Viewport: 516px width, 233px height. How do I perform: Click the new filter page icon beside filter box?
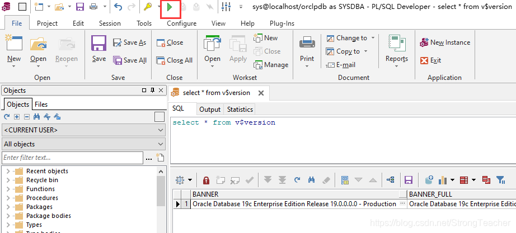click(160, 158)
